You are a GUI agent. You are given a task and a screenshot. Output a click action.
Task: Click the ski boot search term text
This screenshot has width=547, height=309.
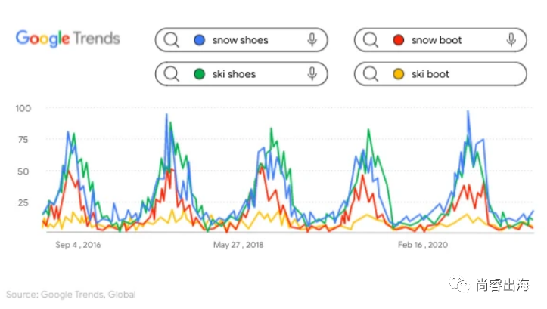[x=430, y=74]
